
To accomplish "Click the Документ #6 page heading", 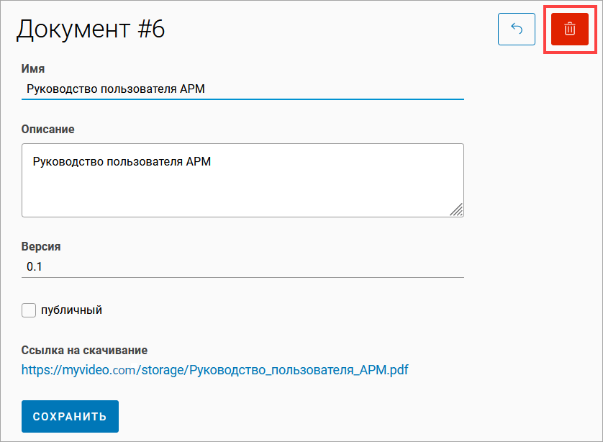I will coord(91,30).
